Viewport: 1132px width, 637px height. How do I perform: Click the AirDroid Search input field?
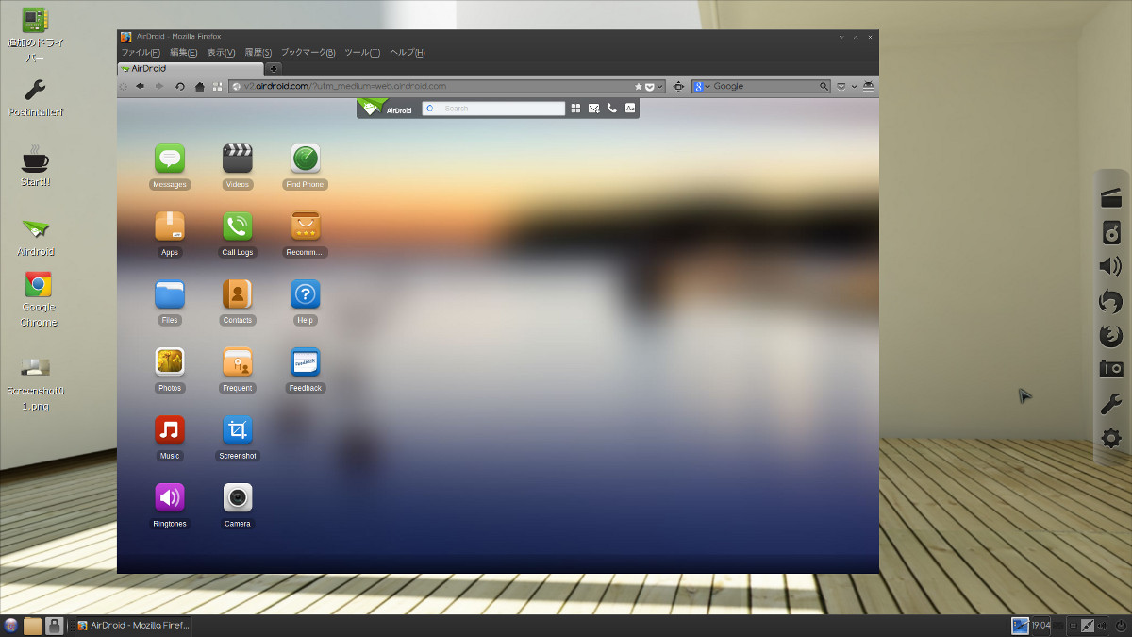coord(493,109)
